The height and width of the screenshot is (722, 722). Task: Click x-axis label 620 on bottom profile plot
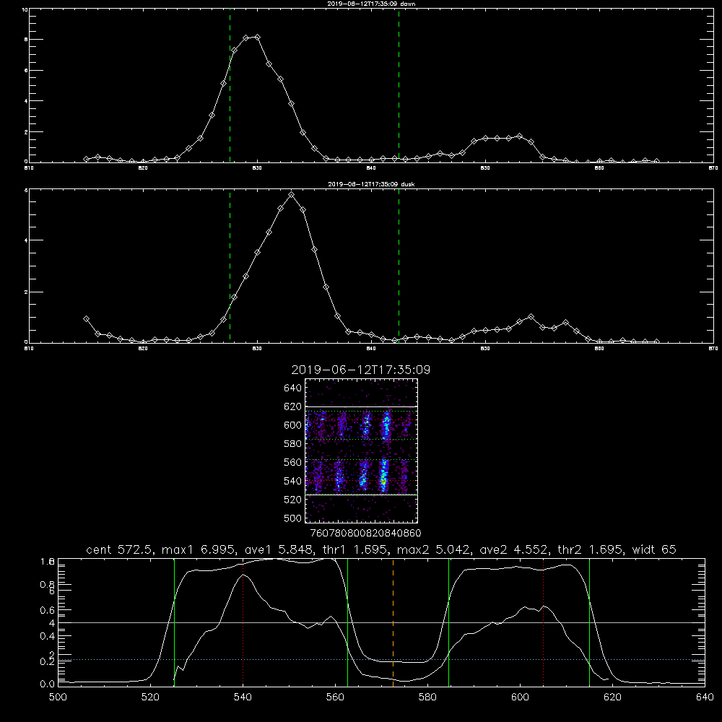pyautogui.click(x=612, y=697)
